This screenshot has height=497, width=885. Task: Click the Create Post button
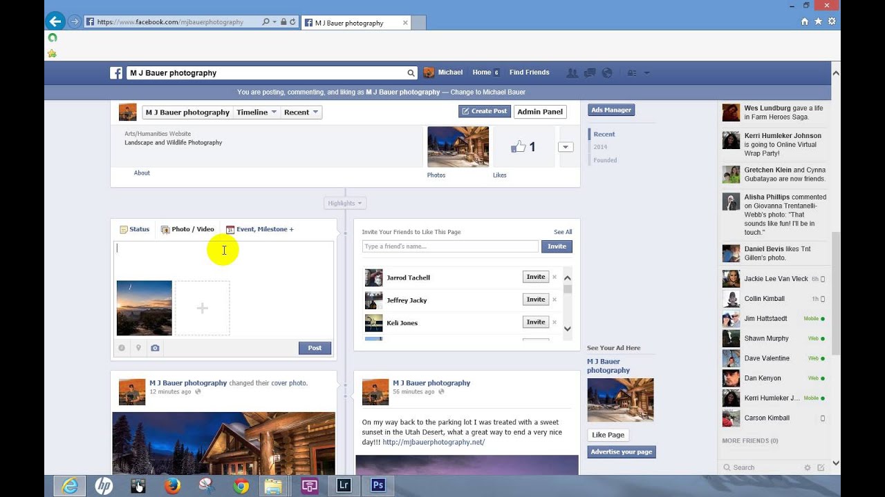coord(485,111)
